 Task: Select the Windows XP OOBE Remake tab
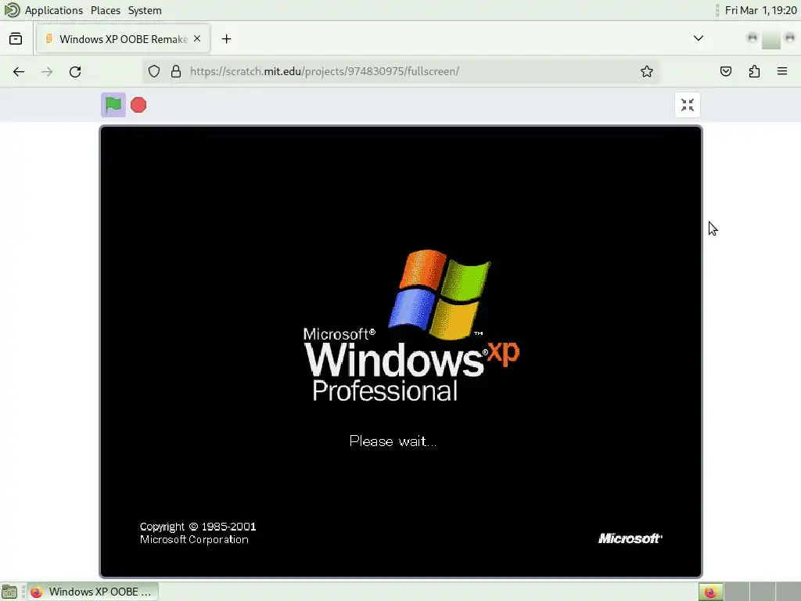(123, 39)
